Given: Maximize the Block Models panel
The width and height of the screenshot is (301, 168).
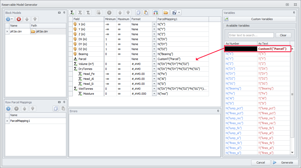Looking at the screenshot, I should point(59,13).
